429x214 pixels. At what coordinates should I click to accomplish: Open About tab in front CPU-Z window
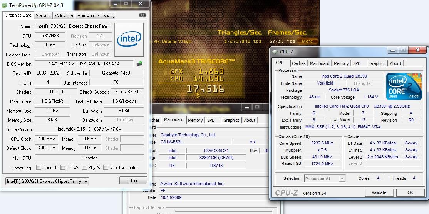pos(395,63)
